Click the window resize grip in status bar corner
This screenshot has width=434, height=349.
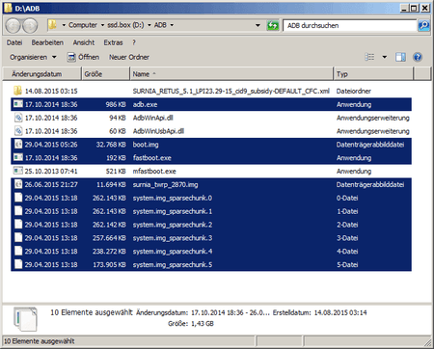(x=427, y=342)
